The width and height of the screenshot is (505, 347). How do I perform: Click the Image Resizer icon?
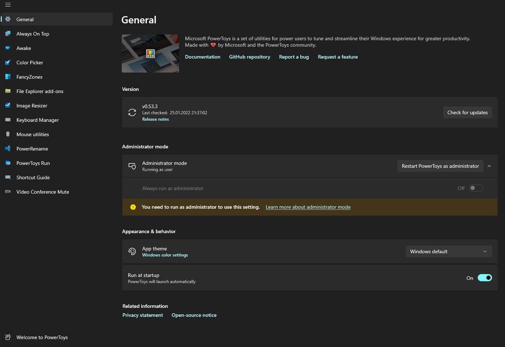[x=8, y=105]
